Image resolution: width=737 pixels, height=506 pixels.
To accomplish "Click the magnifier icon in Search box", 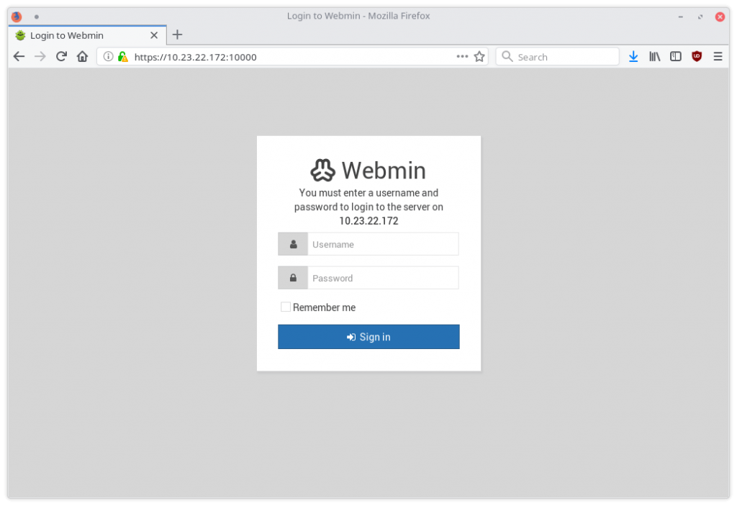I will (x=507, y=56).
